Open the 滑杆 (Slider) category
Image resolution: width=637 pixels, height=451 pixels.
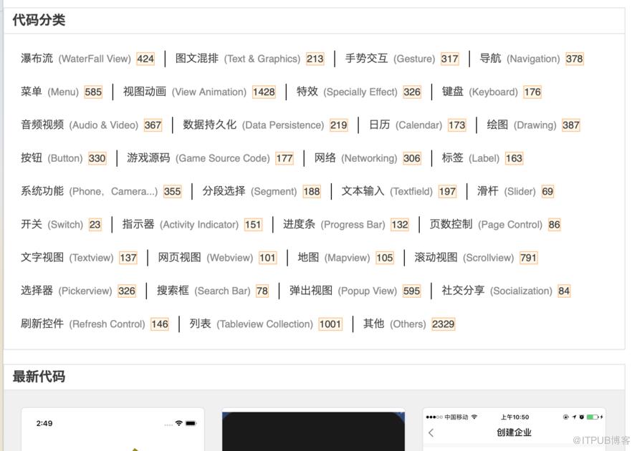[506, 191]
